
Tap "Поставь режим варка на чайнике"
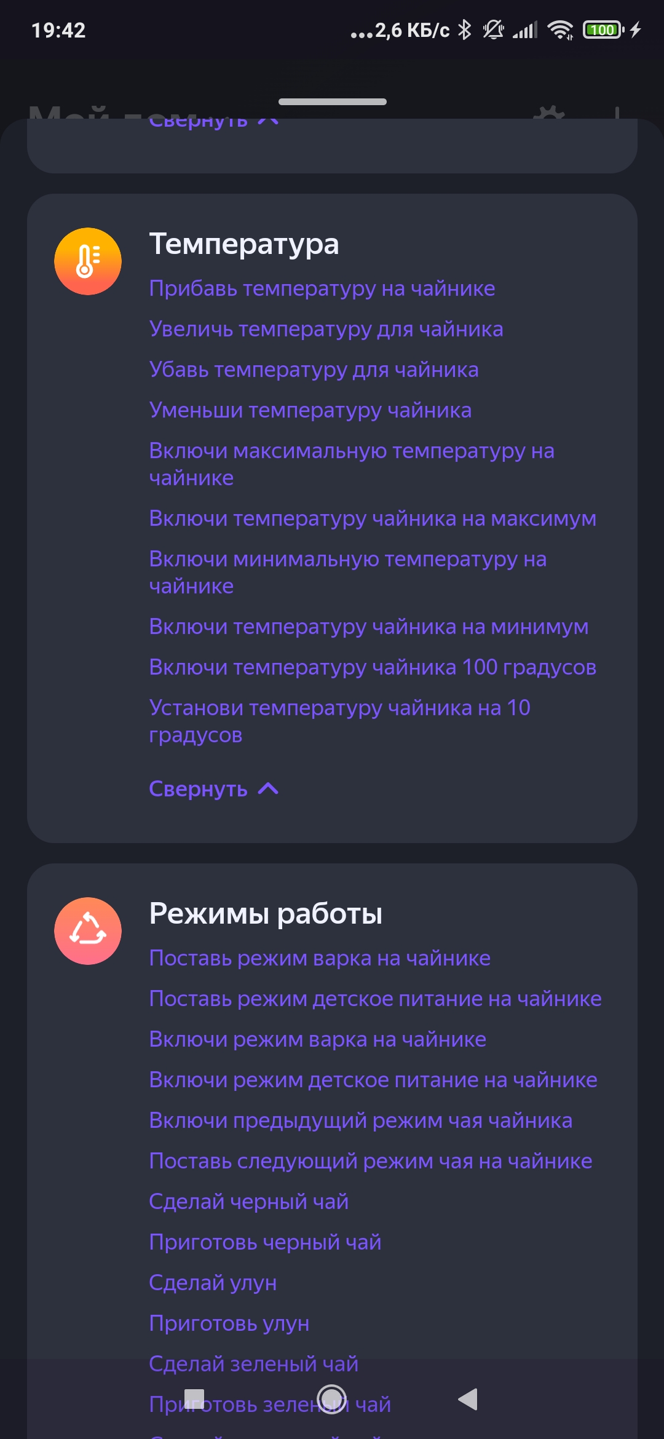pos(320,958)
